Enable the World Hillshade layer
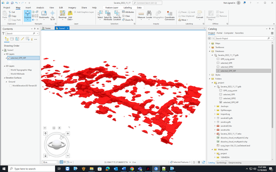Image resolution: width=276 pixels, height=172 pixels. (9, 74)
